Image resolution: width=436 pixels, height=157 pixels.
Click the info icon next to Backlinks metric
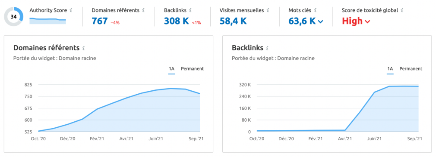(190, 10)
